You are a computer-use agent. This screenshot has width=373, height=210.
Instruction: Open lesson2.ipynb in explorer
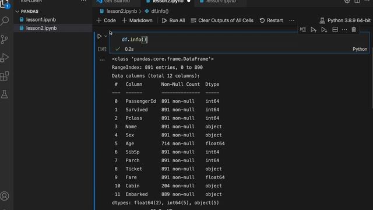pyautogui.click(x=41, y=28)
